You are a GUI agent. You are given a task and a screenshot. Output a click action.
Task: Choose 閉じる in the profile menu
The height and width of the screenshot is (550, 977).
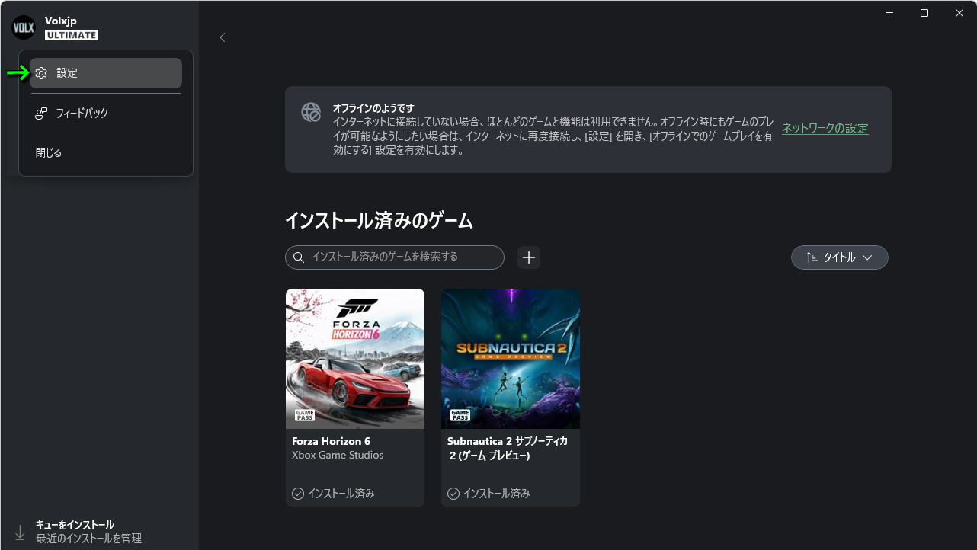(x=106, y=152)
